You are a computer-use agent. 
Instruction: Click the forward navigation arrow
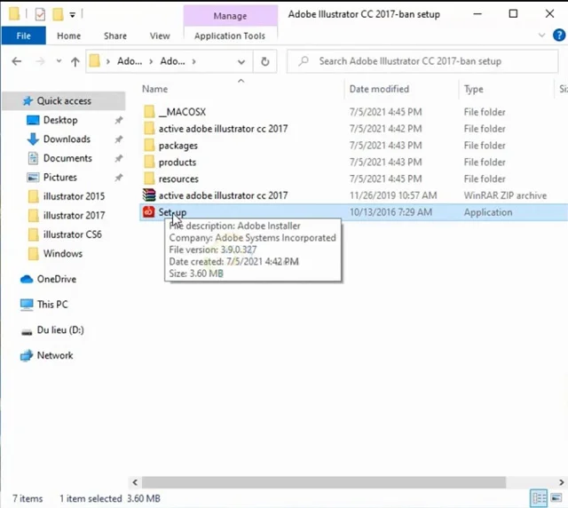(x=40, y=61)
